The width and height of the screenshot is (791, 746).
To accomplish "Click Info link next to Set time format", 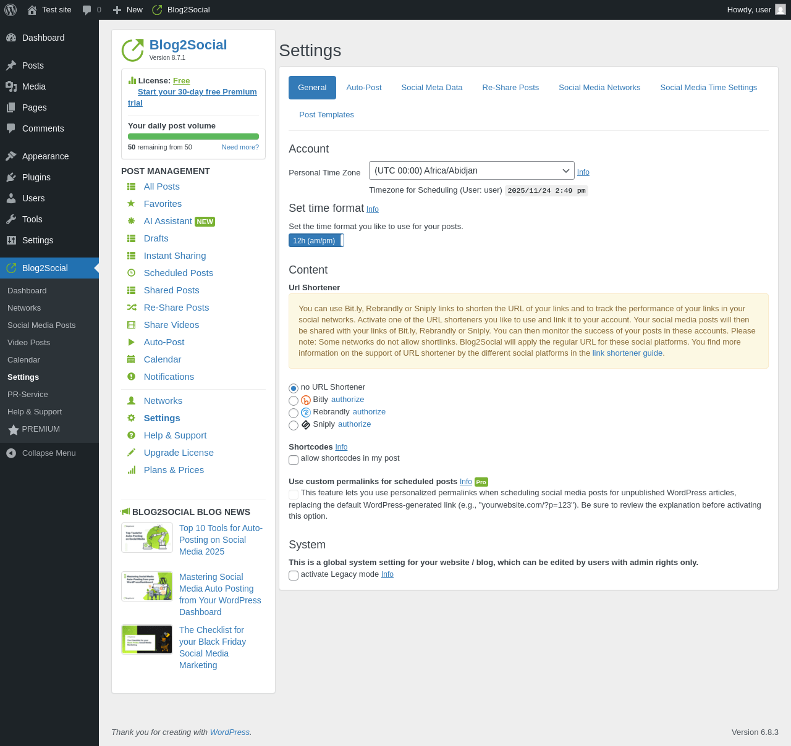I will 373,209.
